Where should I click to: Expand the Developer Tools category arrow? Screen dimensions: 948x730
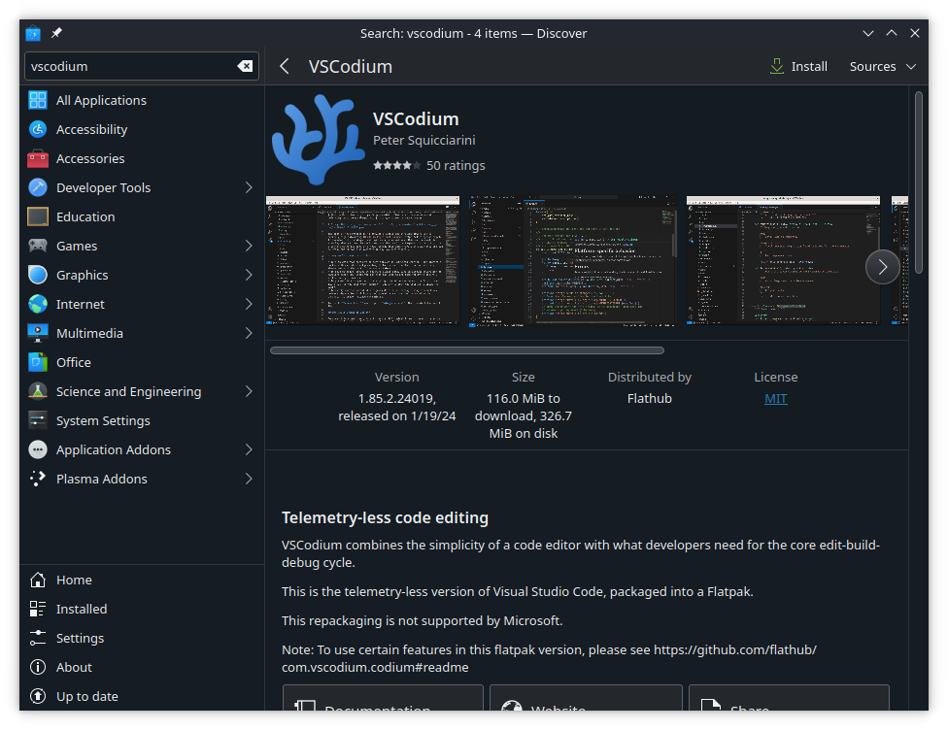click(x=249, y=187)
